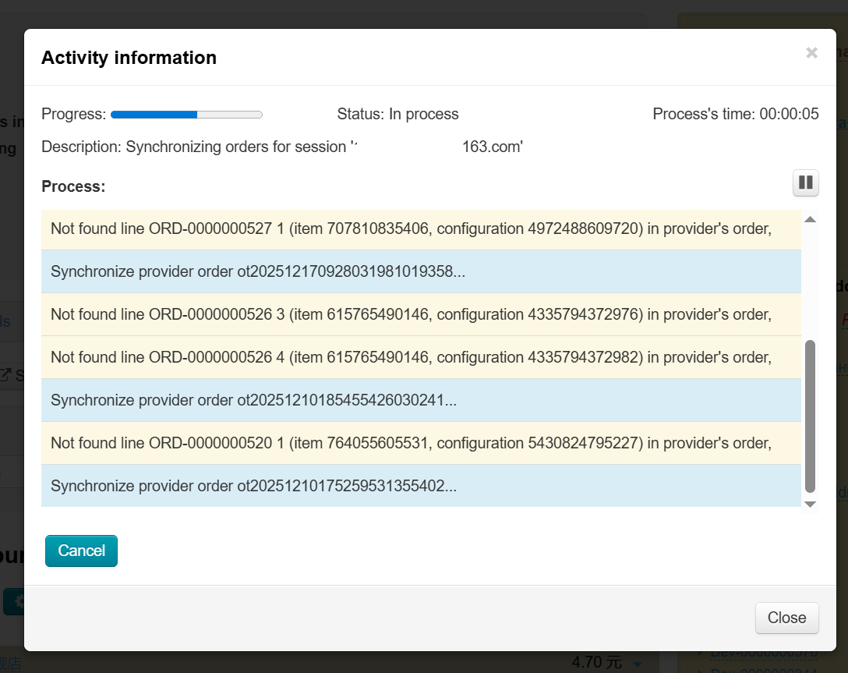Click the ORD-0000000526 4 not found line
The height and width of the screenshot is (673, 848).
pos(411,358)
